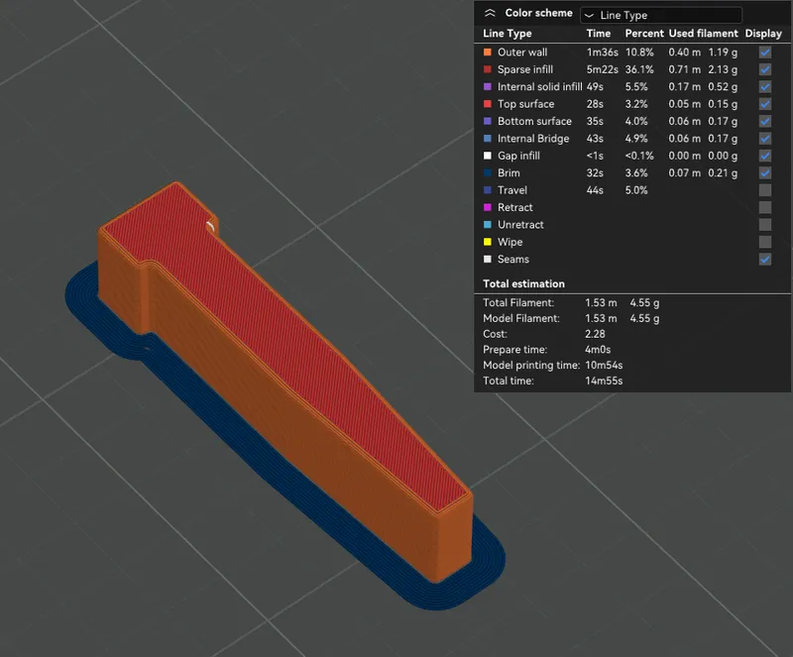Image resolution: width=793 pixels, height=657 pixels.
Task: Select the Top surface row label
Action: click(525, 104)
